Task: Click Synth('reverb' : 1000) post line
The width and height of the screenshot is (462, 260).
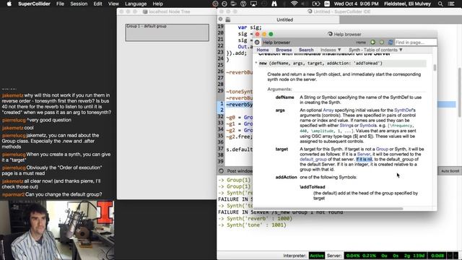Action: pos(256,218)
